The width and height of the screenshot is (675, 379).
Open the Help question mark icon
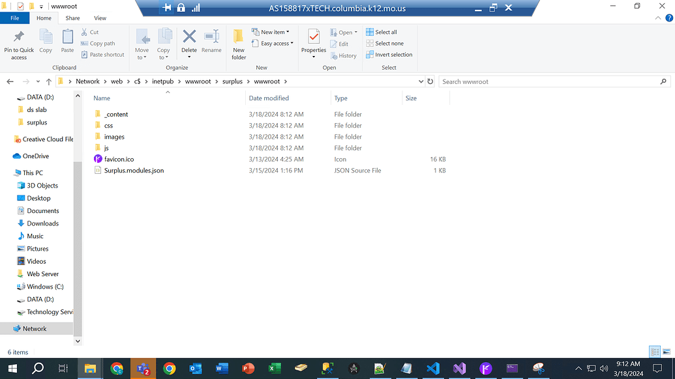click(669, 18)
